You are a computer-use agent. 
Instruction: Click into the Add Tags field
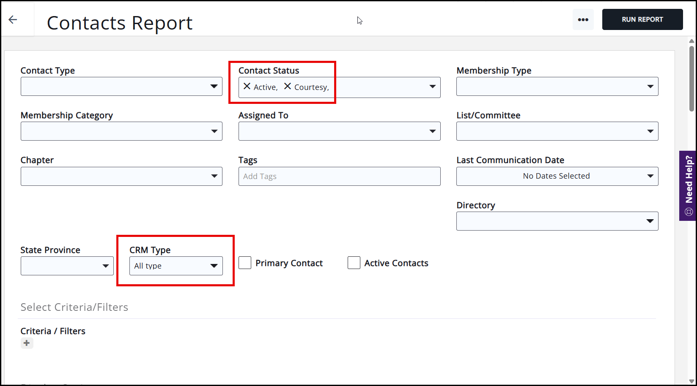tap(339, 176)
